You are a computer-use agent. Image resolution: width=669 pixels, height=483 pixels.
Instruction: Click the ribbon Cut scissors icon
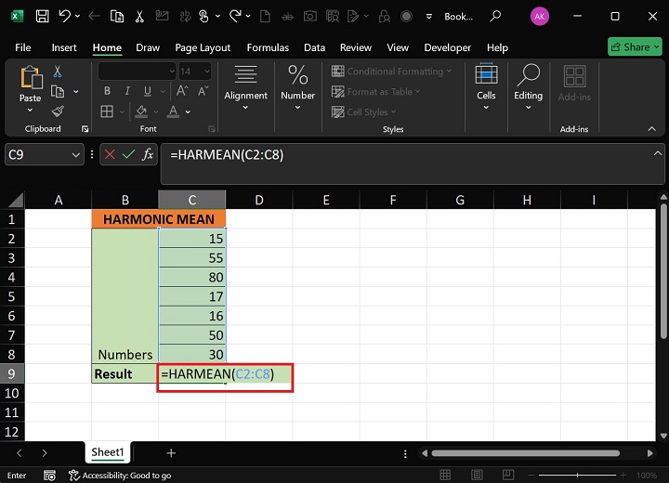coord(58,72)
